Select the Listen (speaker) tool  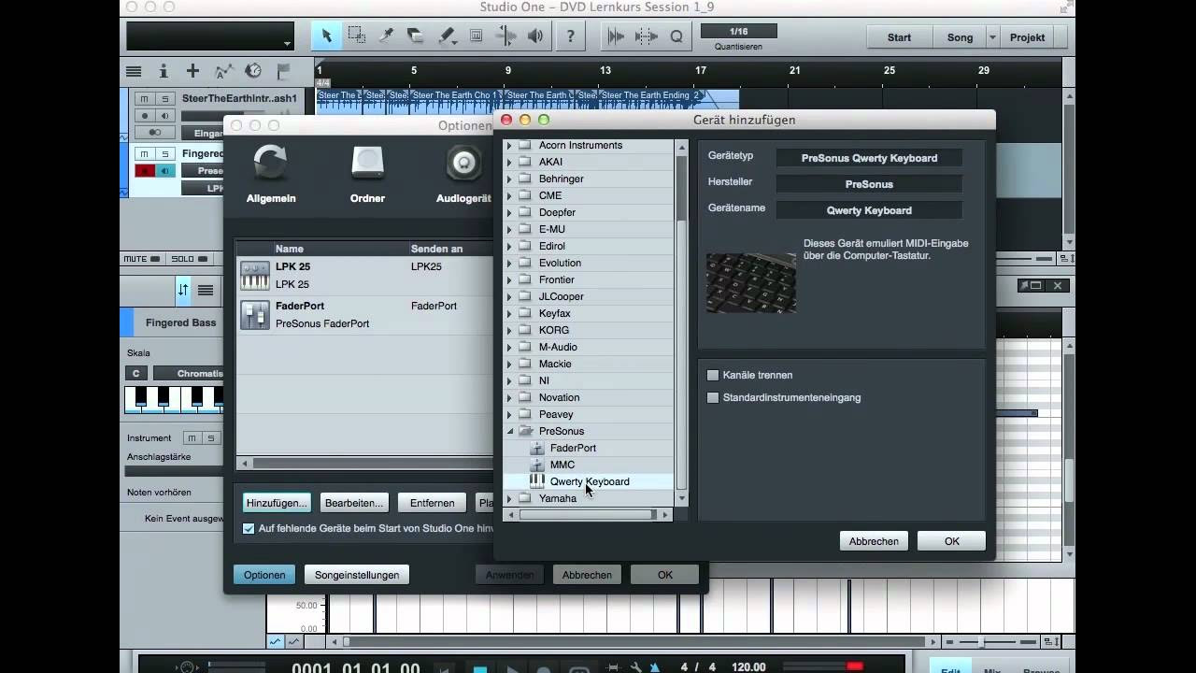tap(535, 36)
